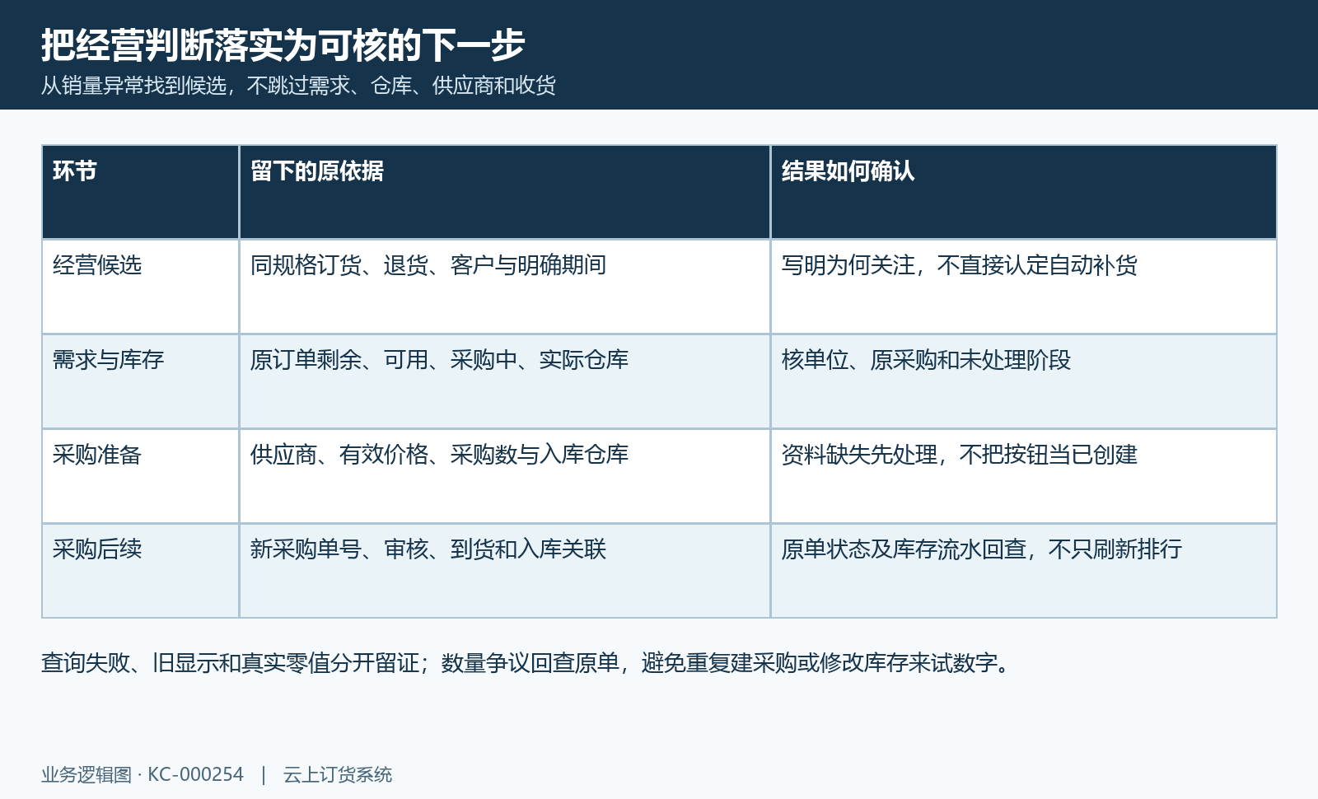Image resolution: width=1318 pixels, height=799 pixels.
Task: Click the 留下的原依据 column header
Action: 505,192
